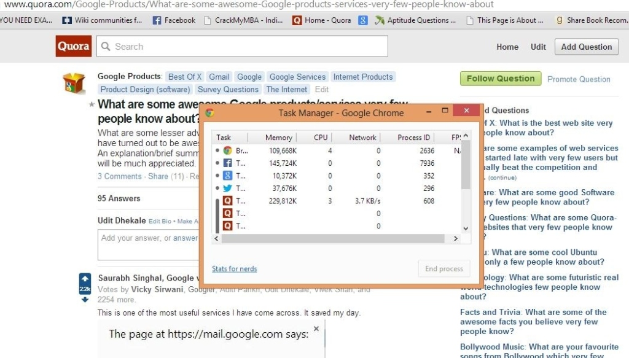Open the Facebook bookmark
This screenshot has height=358, width=629.
tap(174, 20)
